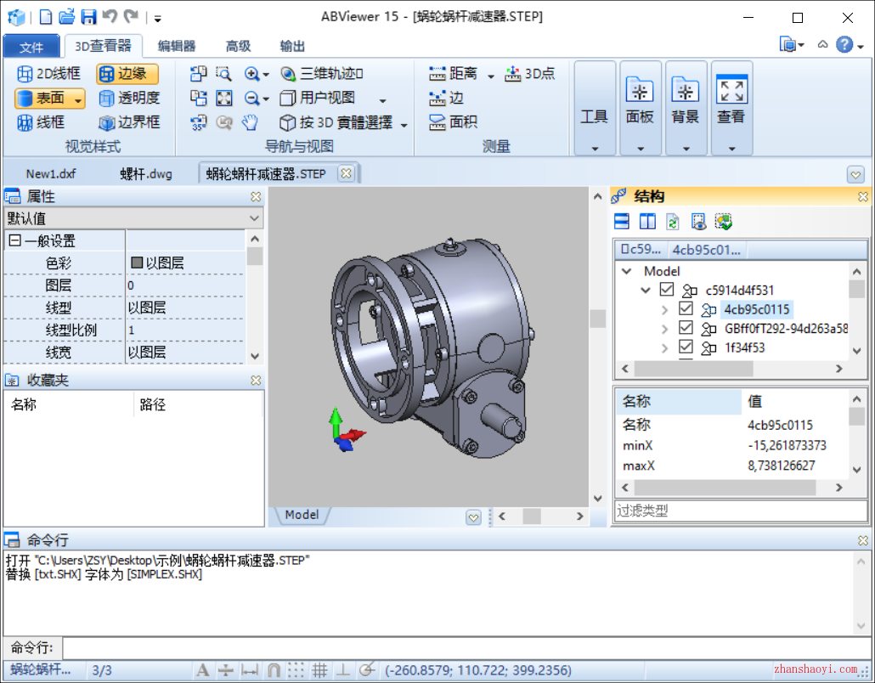Open the zoom in dropdown arrow
The image size is (875, 683).
tap(266, 74)
